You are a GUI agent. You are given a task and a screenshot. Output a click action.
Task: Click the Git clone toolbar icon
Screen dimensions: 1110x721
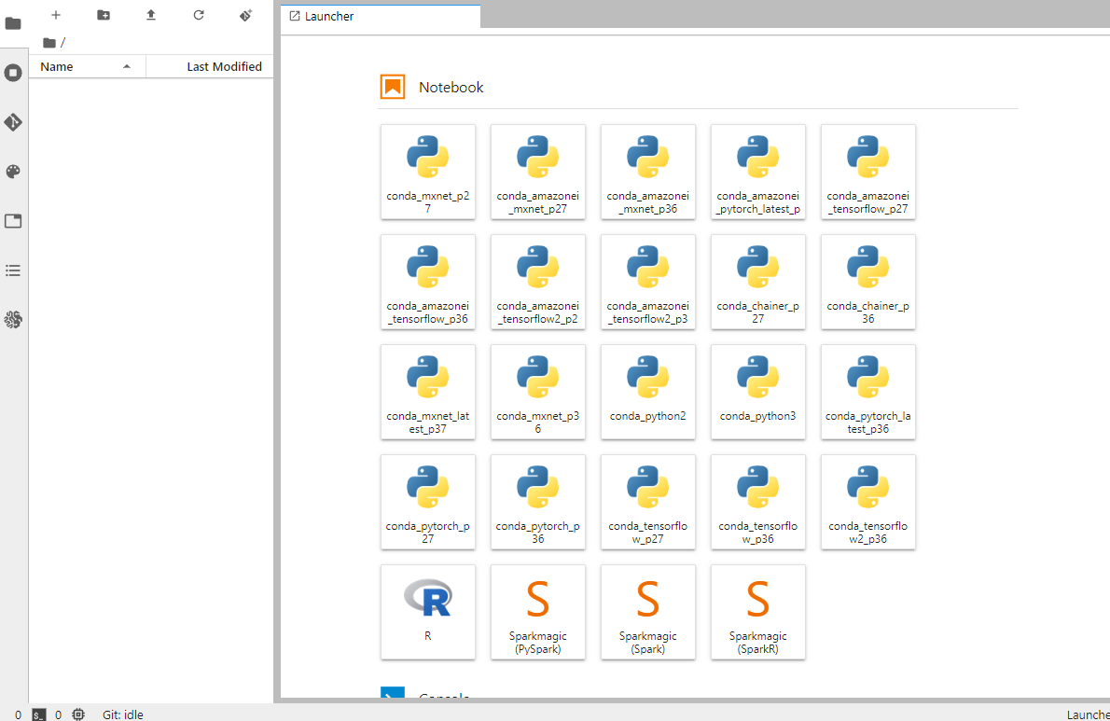(x=245, y=15)
